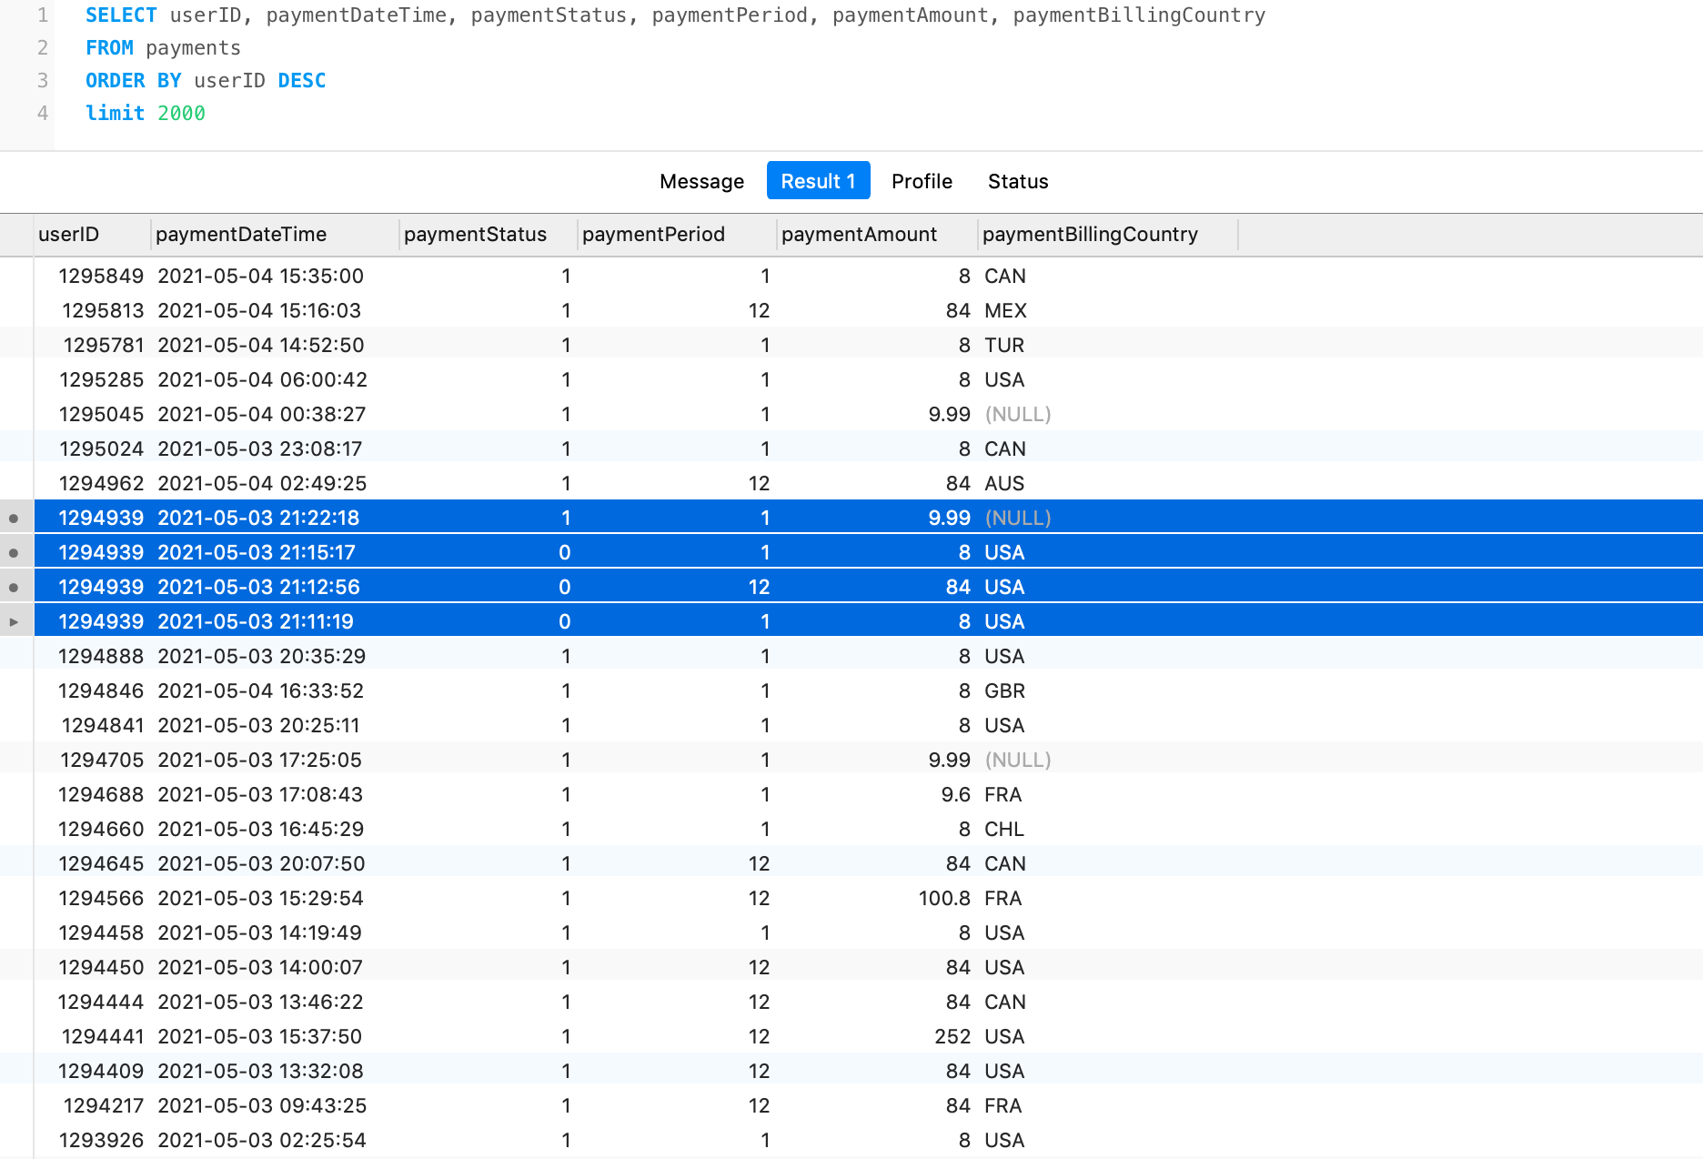This screenshot has width=1703, height=1159.
Task: Select userID cell 1295813
Action: coord(103,310)
